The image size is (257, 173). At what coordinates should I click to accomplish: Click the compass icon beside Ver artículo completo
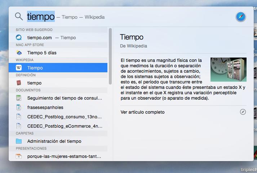[243, 112]
